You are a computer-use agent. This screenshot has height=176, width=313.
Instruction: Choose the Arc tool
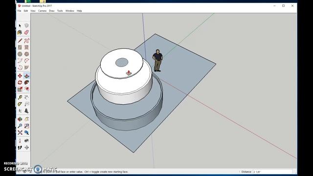[x=20, y=61]
